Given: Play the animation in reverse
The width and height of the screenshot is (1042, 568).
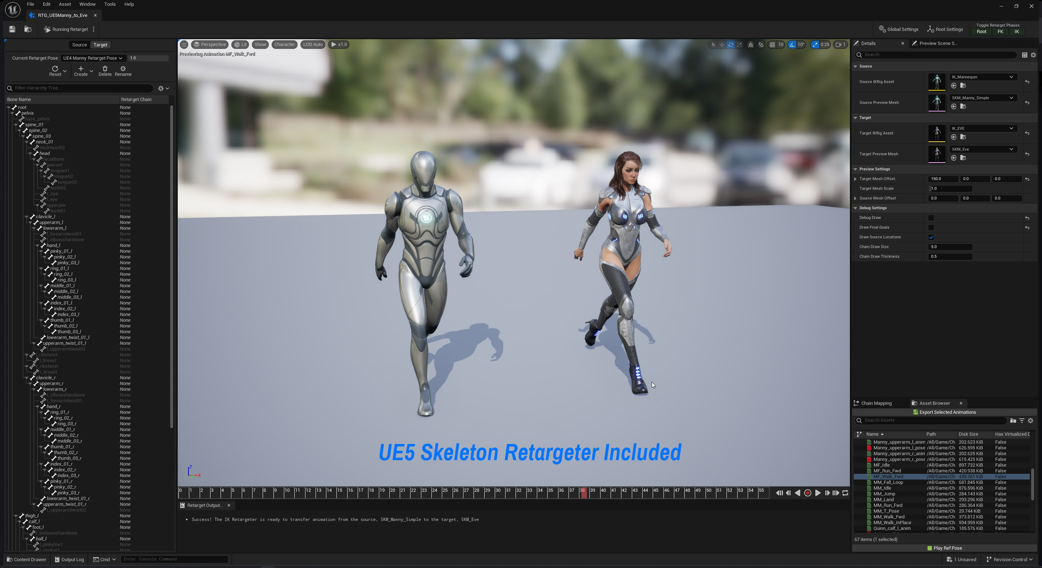Looking at the screenshot, I should pos(798,493).
